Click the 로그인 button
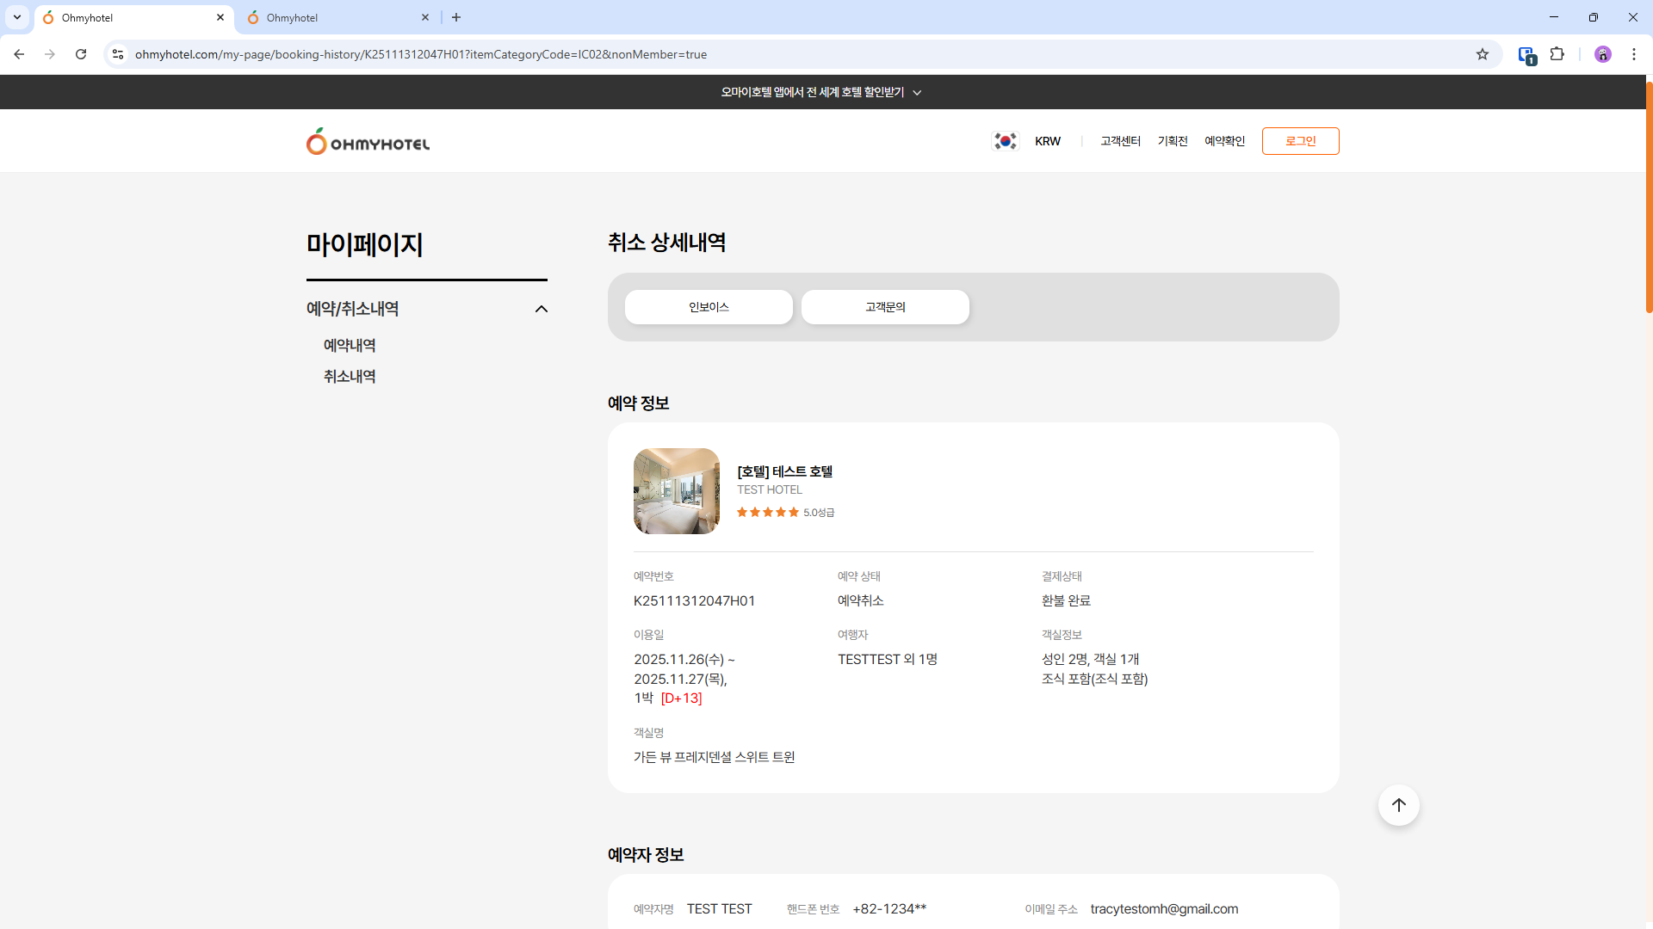 click(1300, 141)
